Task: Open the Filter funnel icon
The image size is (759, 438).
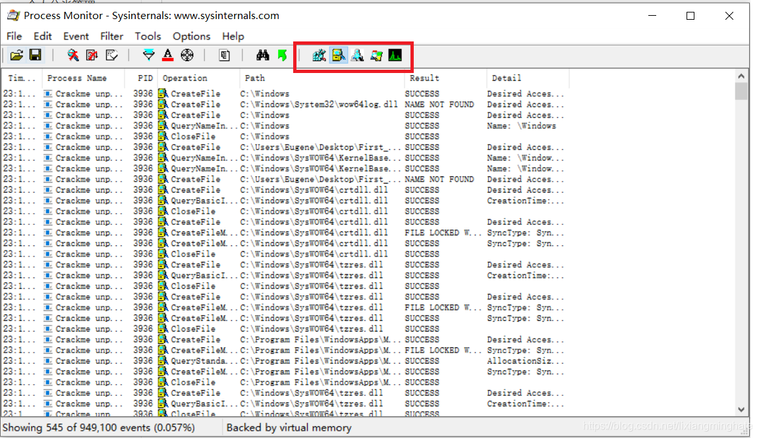Action: coord(149,55)
